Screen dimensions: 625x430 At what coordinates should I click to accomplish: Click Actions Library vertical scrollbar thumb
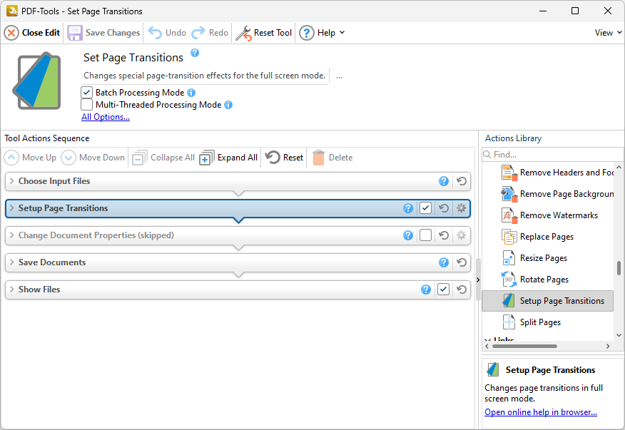click(x=619, y=268)
